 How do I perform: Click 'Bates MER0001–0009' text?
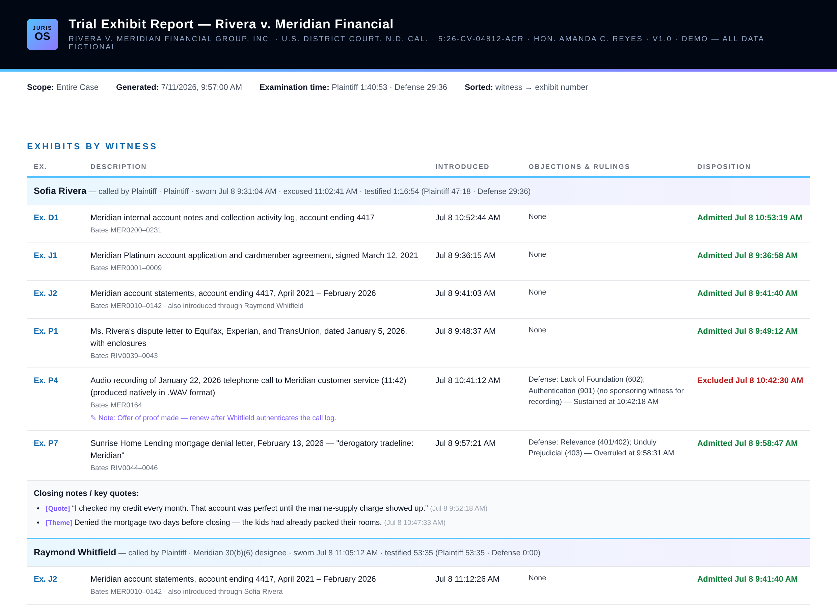point(126,268)
